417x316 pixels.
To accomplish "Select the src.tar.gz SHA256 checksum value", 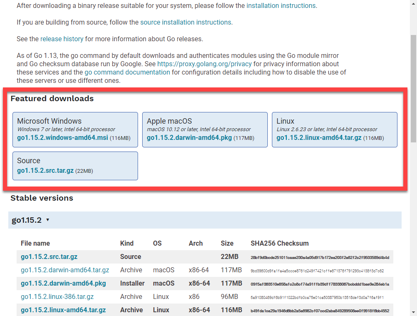I will 320,257.
